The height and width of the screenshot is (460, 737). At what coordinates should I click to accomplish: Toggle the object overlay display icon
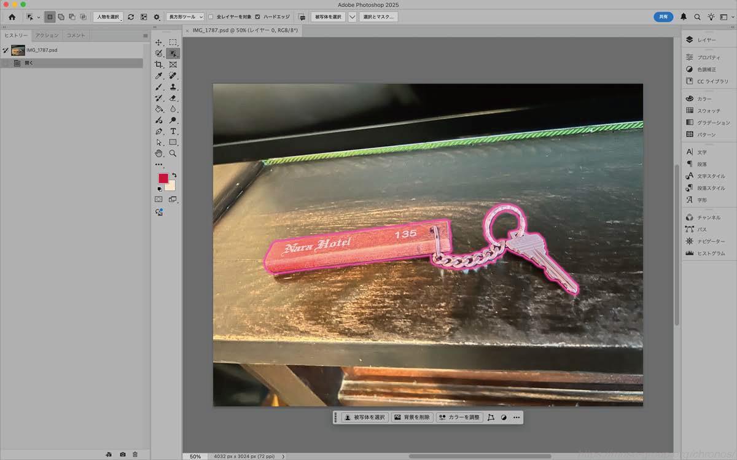coord(144,17)
